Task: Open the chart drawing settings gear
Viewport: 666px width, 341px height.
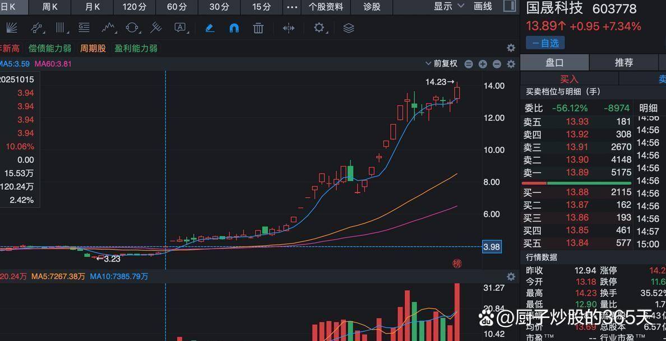Action: click(318, 28)
